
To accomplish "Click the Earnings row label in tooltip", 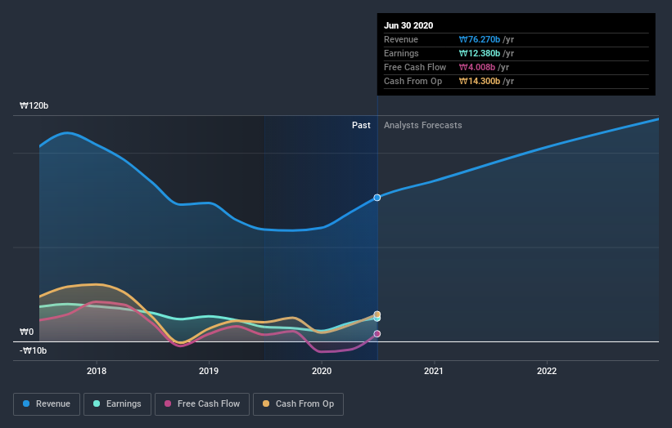I will point(401,53).
